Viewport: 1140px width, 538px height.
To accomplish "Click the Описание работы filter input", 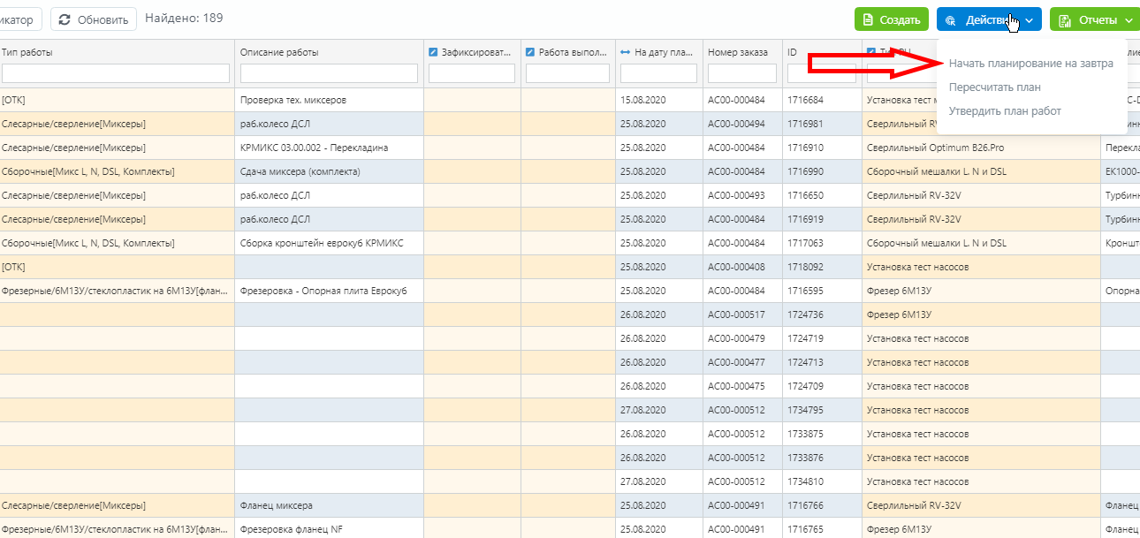I will point(329,73).
